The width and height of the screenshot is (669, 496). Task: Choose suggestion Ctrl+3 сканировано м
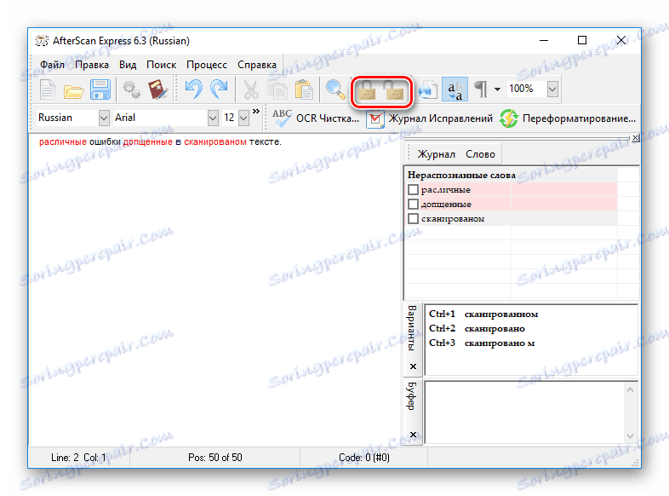[482, 343]
